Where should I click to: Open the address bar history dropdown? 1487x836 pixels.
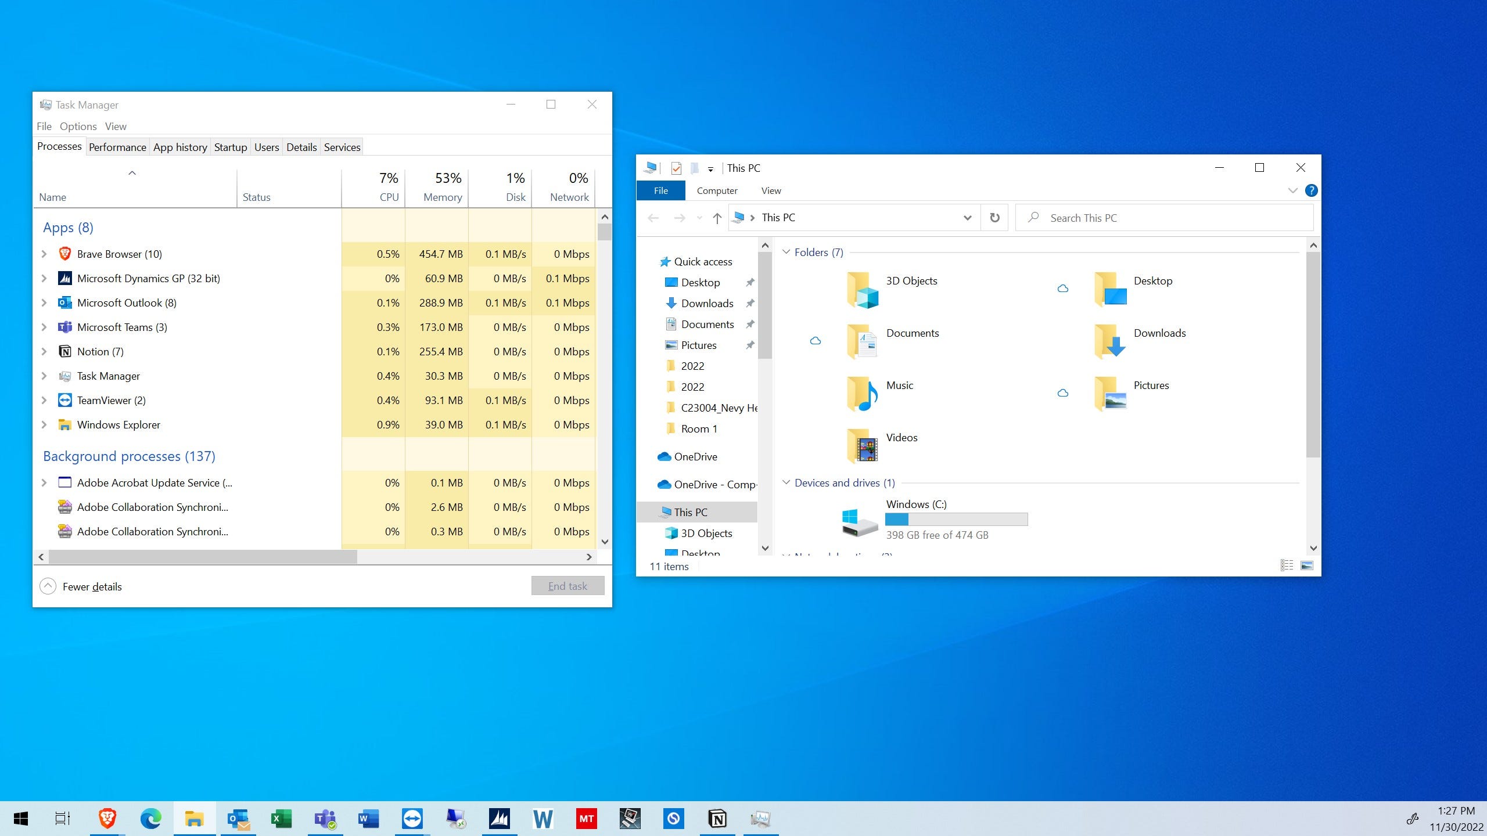tap(967, 218)
